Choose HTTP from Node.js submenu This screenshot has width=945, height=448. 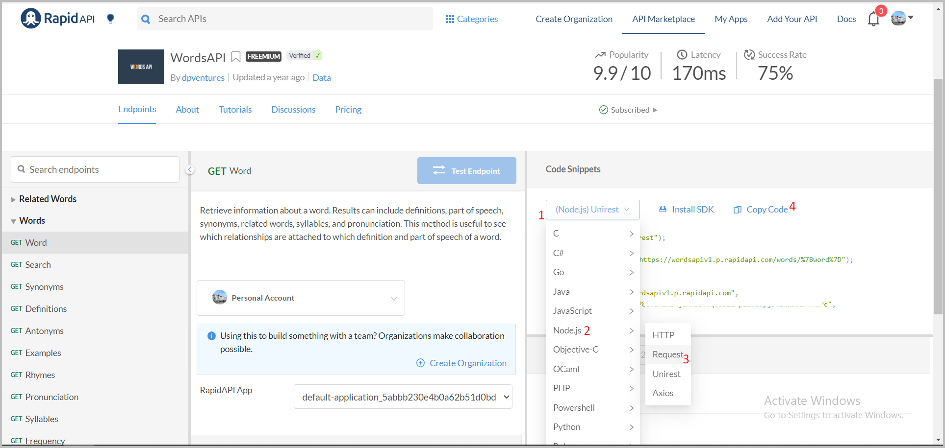pos(668,335)
